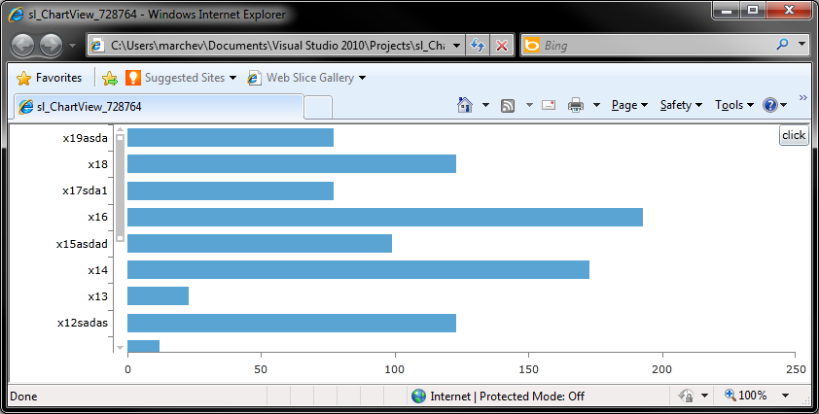Expand the Home button dropdown arrow

(x=485, y=105)
